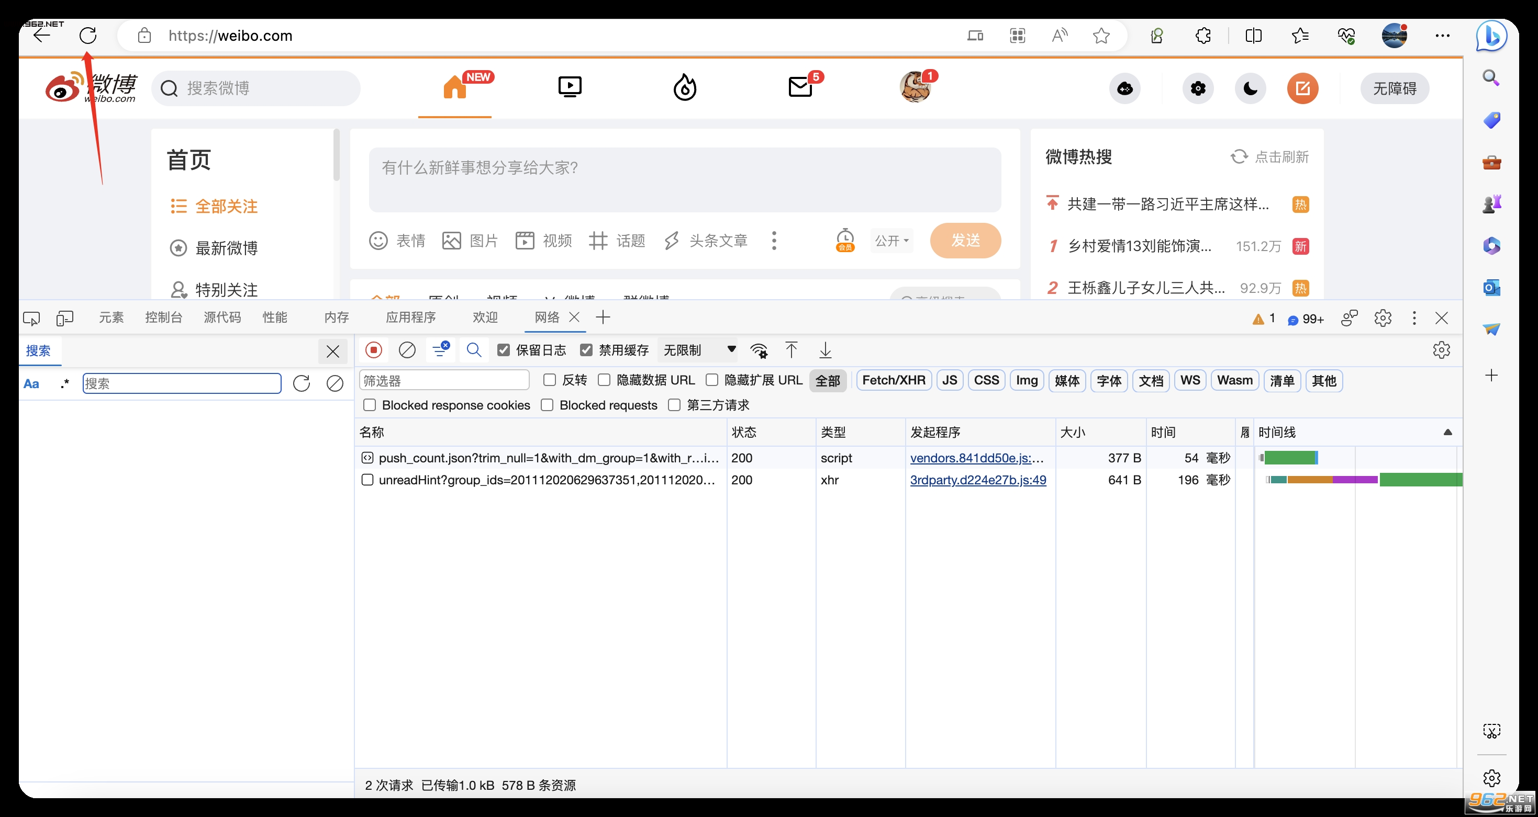This screenshot has height=817, width=1538.
Task: Add page to favorites star icon
Action: (x=1101, y=36)
